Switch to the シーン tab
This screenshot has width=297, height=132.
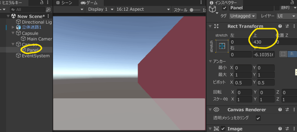[64, 3]
